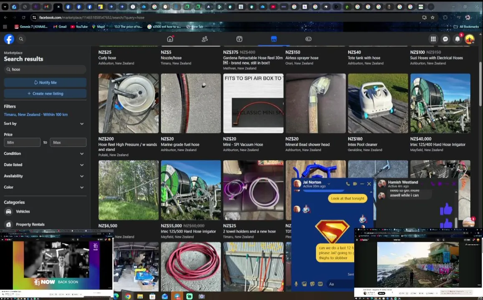
Task: Click the attach photo icon in Jai Norton chat
Action: 304,284
